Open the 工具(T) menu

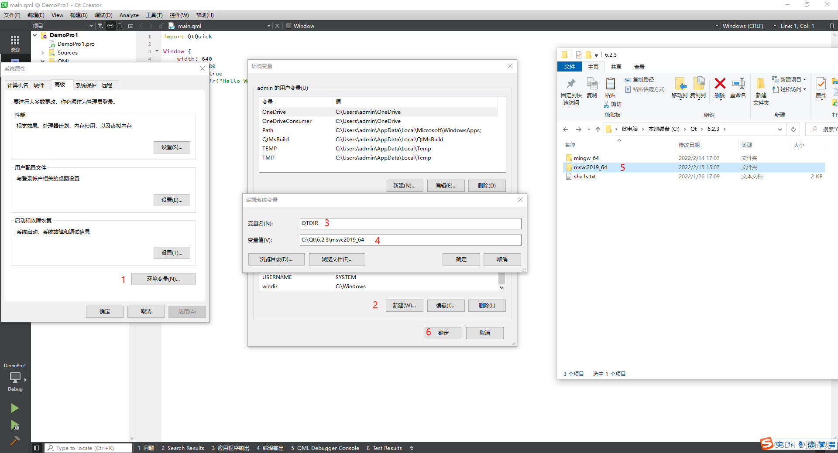pos(154,15)
